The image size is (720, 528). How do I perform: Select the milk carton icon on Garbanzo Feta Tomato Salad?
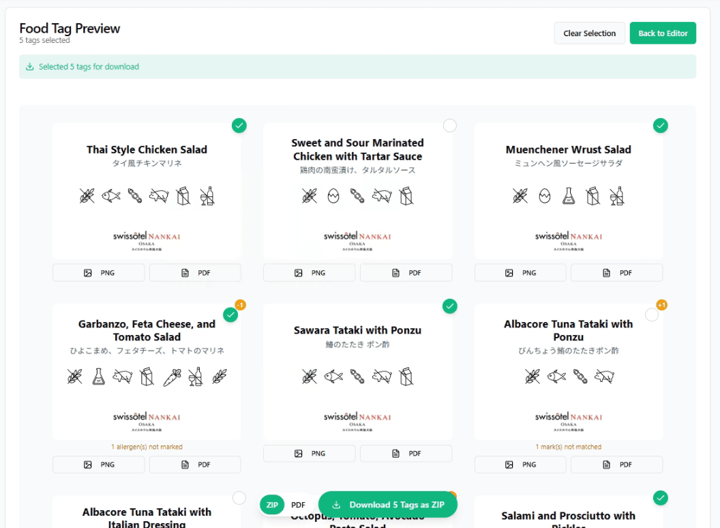147,376
